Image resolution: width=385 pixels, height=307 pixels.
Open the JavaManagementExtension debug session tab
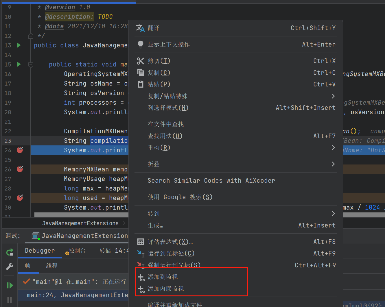[80, 236]
